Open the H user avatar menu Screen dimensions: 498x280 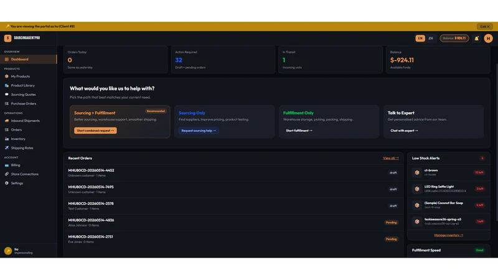click(x=488, y=38)
